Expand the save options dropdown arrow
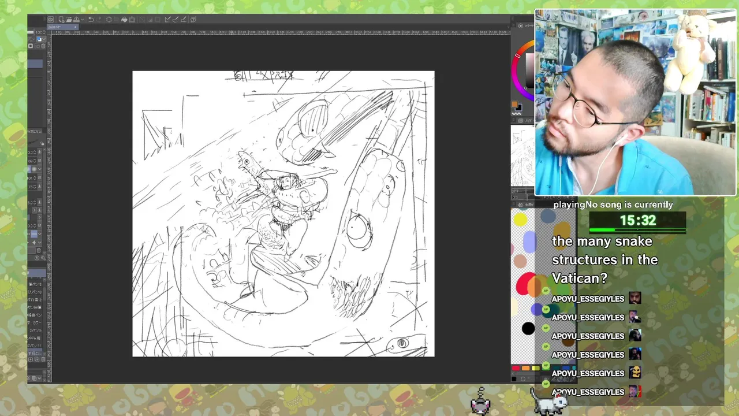 pyautogui.click(x=83, y=20)
